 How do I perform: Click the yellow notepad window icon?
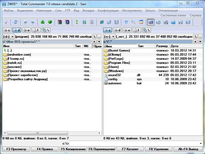point(141,22)
